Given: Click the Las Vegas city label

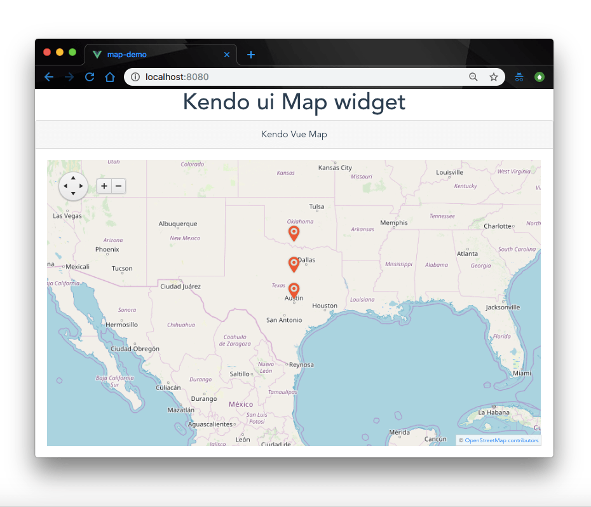Looking at the screenshot, I should [67, 216].
